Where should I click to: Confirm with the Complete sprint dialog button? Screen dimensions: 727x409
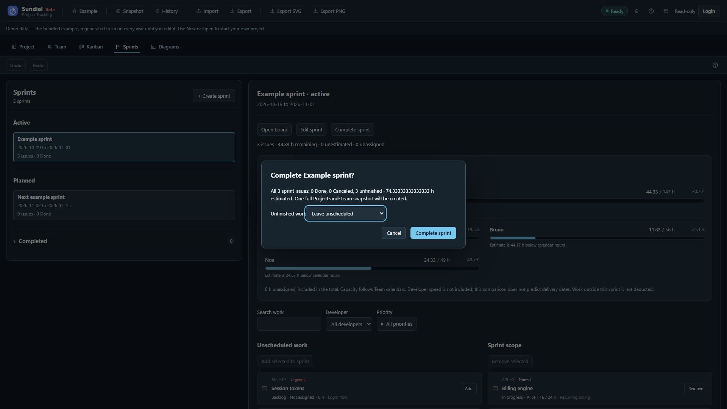pos(433,233)
